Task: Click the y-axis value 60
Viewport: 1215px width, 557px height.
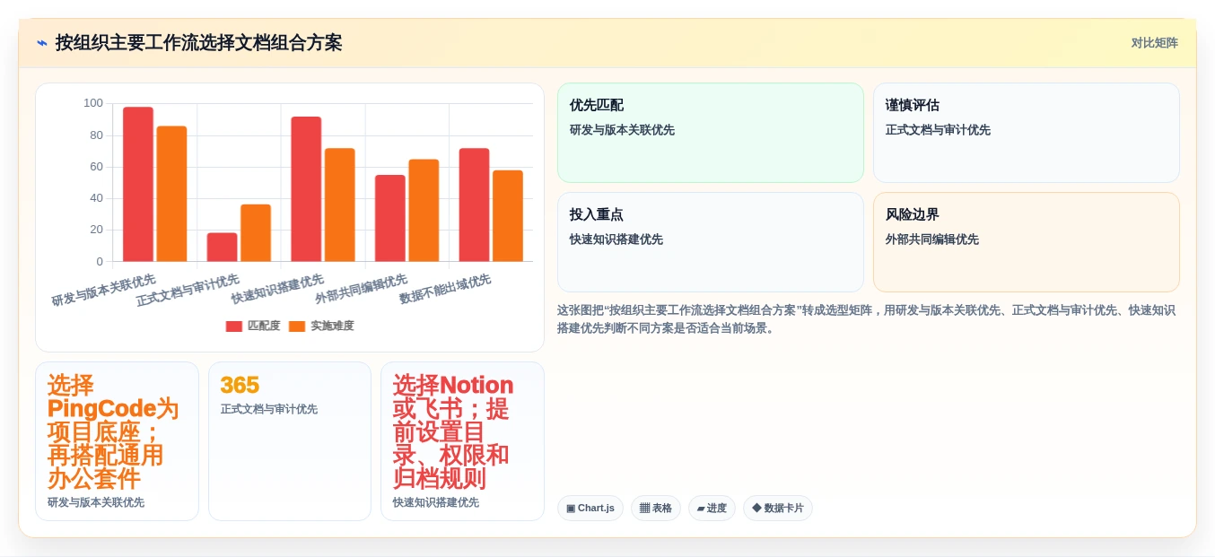Action: coord(96,167)
